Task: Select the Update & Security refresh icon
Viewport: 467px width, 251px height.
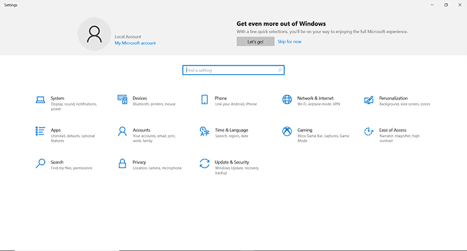Action: click(x=205, y=164)
